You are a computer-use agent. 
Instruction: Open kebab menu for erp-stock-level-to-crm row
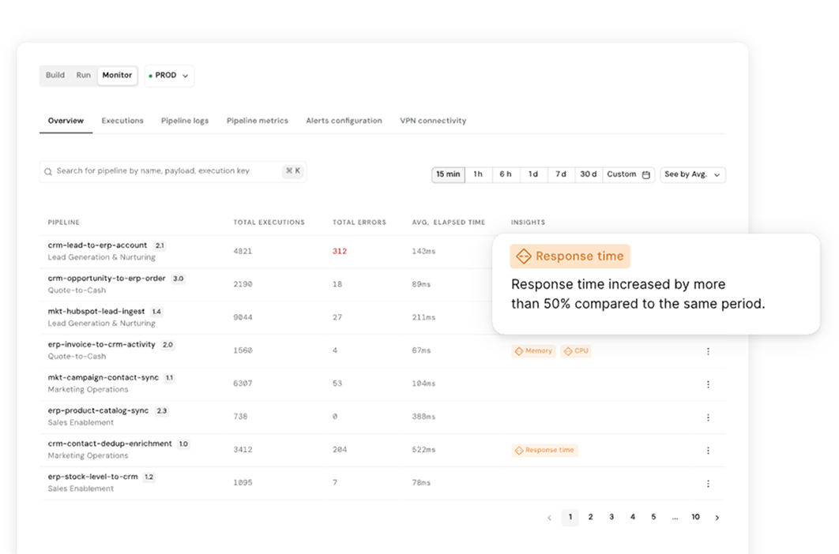708,484
